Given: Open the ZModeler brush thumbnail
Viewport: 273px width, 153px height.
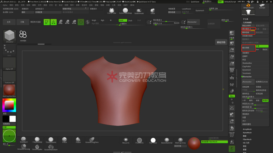Looking at the screenshot, I should (x=9, y=36).
